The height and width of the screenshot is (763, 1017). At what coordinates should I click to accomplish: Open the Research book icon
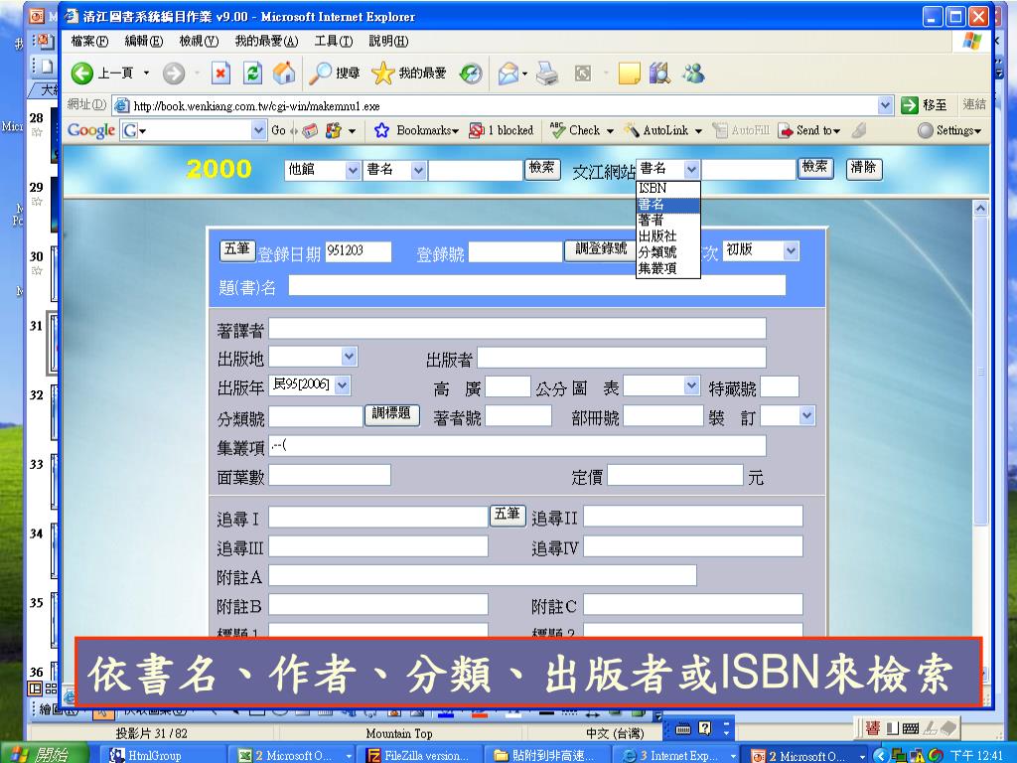coord(659,74)
